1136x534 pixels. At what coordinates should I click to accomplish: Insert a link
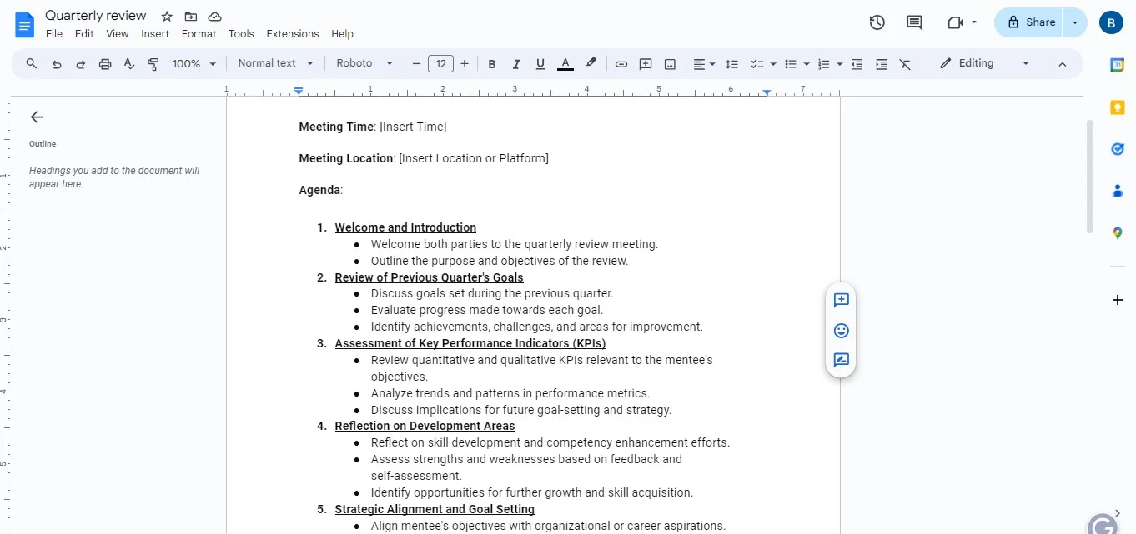621,63
